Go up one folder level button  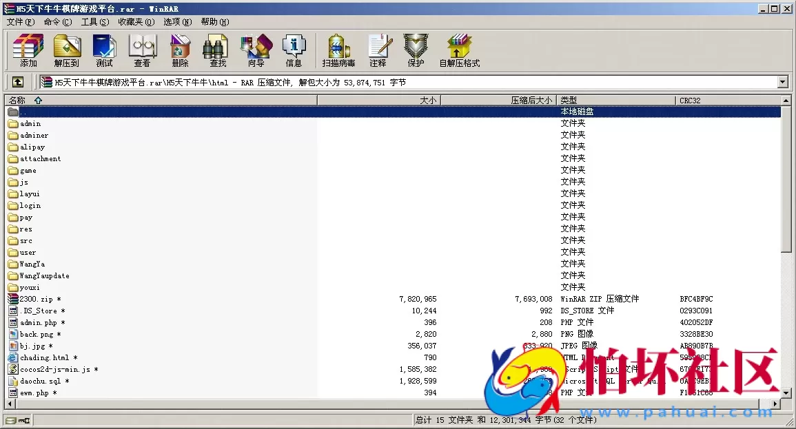click(x=18, y=82)
